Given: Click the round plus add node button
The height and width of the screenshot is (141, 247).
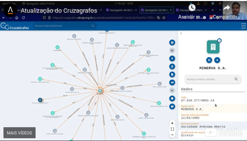Looking at the screenshot, I should point(172,59).
